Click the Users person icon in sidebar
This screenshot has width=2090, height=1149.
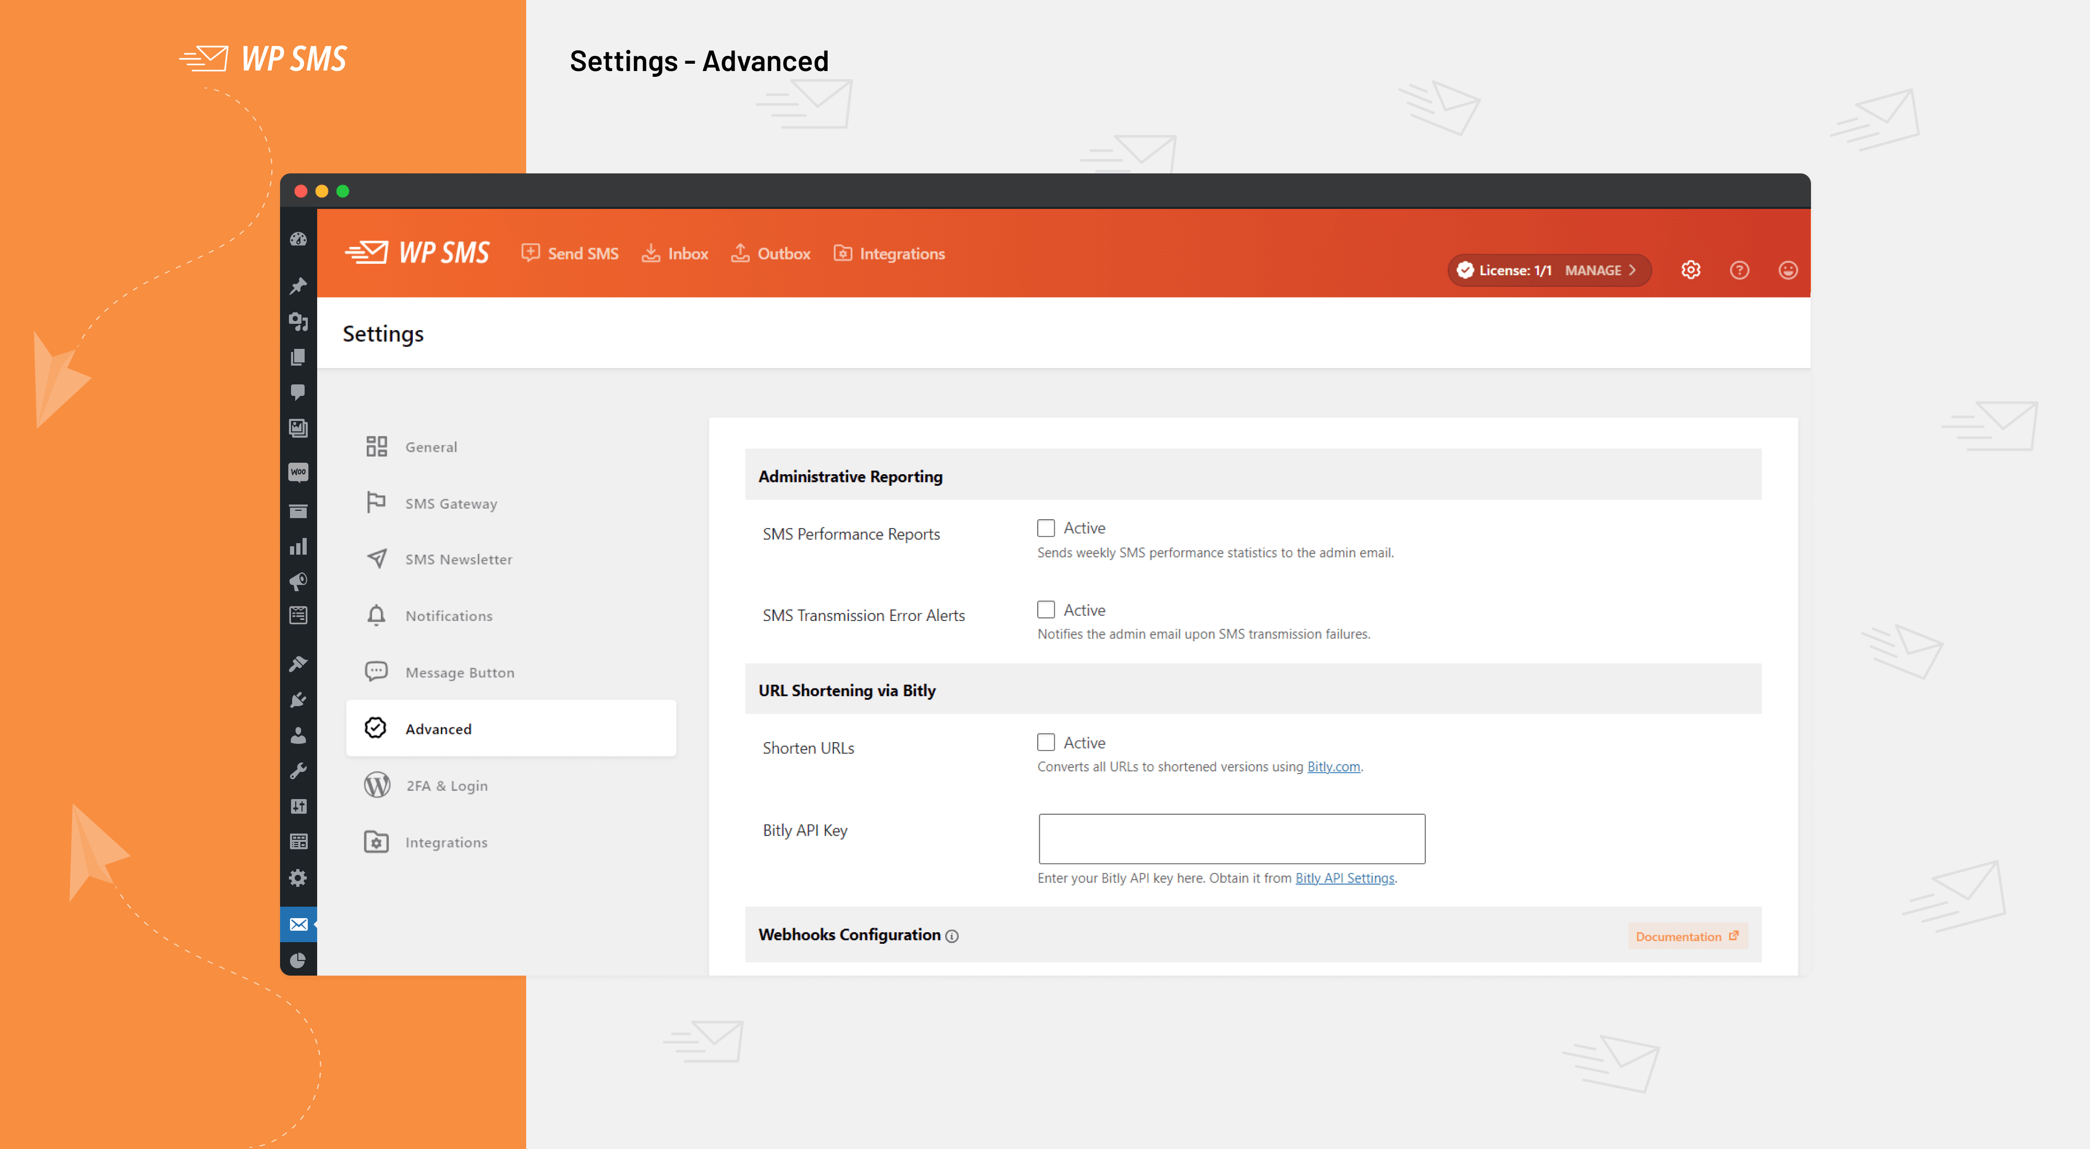298,735
